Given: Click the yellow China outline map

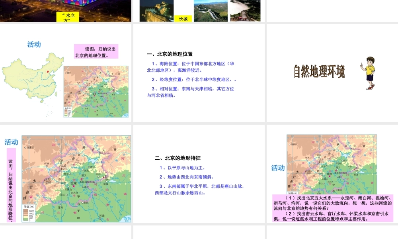Looking at the screenshot, I should [x=33, y=77].
